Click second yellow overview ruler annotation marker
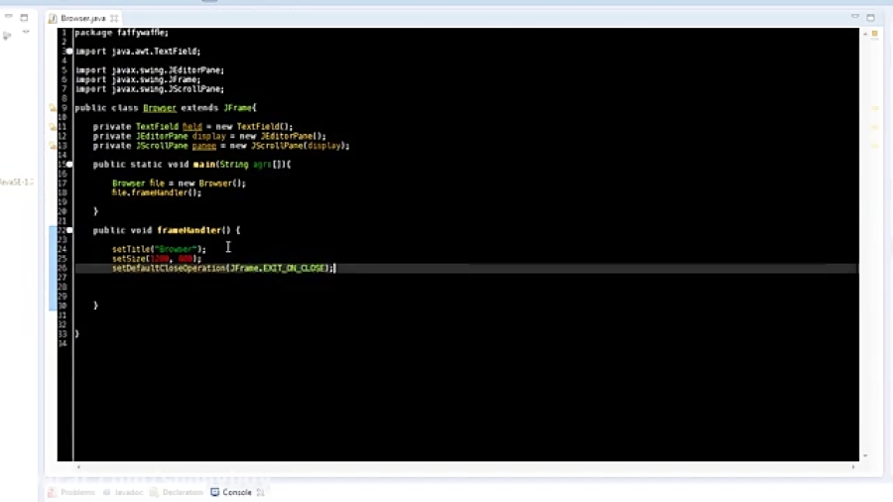The height and width of the screenshot is (502, 893). (x=875, y=127)
